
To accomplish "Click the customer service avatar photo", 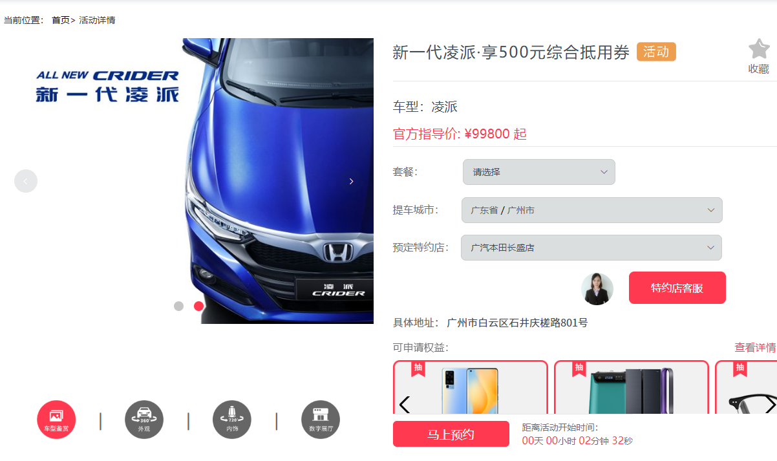I will [x=597, y=288].
